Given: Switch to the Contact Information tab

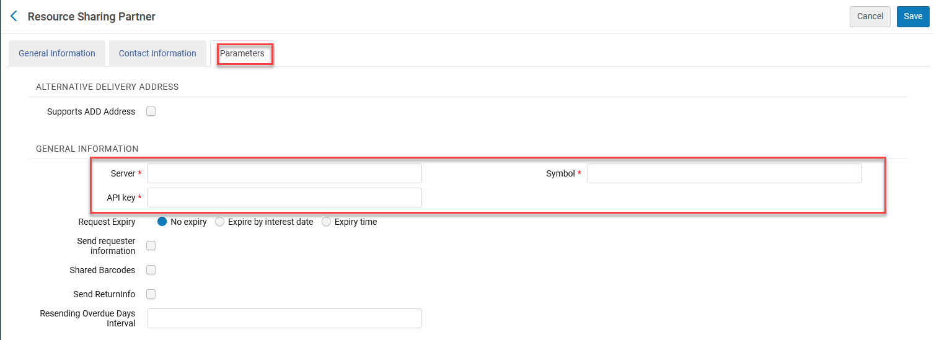Looking at the screenshot, I should 157,53.
